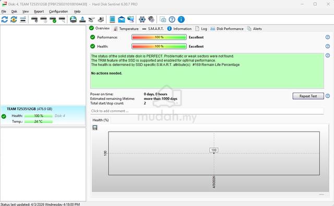Click the gray speaker sound icon
The width and height of the screenshot is (334, 206).
(x=151, y=20)
